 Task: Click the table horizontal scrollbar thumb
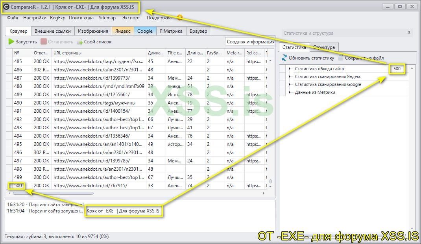tap(53, 193)
